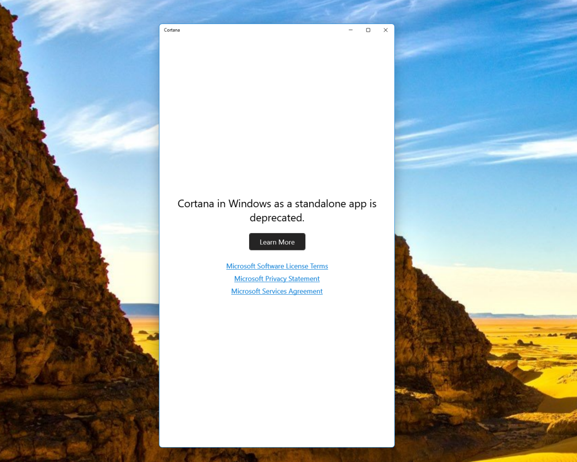Image resolution: width=577 pixels, height=462 pixels.
Task: Close the Cortana window
Action: tap(386, 30)
